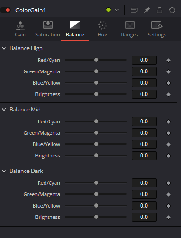181x238 pixels.
Task: Add keyframe for Balance Dark Green/Magenta
Action: [x=168, y=195]
